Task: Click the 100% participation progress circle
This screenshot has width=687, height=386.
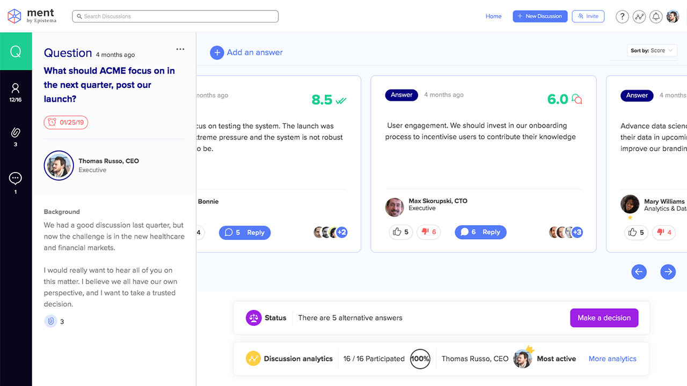Action: [x=420, y=359]
